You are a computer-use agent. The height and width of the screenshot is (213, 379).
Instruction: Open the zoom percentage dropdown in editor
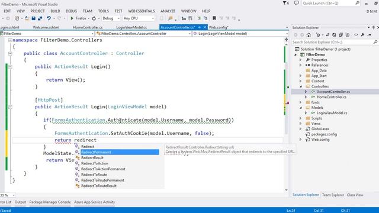click(14, 195)
